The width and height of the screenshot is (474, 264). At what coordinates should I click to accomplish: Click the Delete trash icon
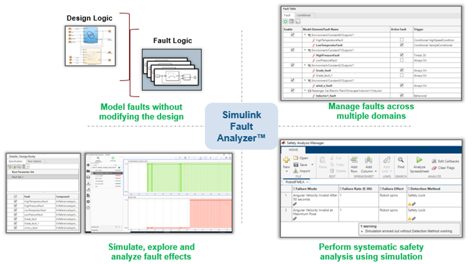[x=332, y=171]
